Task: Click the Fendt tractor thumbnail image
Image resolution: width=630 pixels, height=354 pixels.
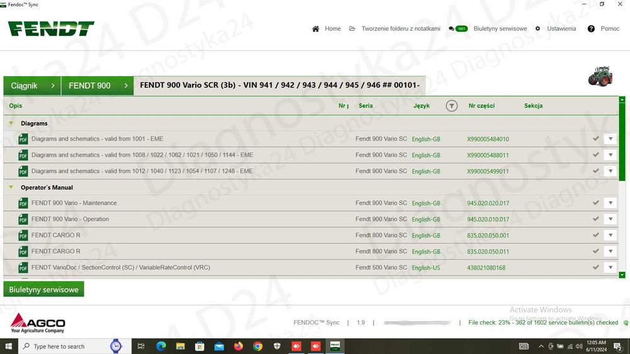Action: (x=600, y=76)
